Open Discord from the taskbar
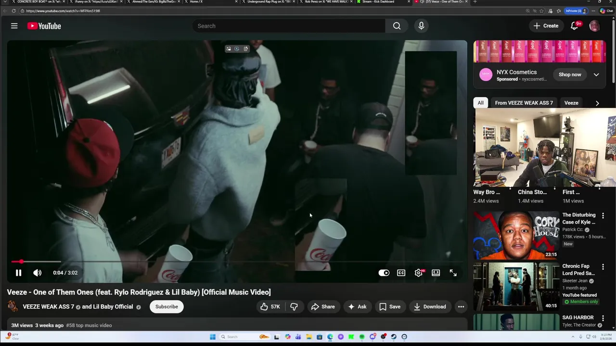Viewport: 616px width, 346px height. (x=372, y=337)
